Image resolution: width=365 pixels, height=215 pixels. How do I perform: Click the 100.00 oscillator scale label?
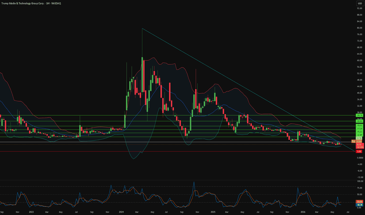[x=360, y=181]
